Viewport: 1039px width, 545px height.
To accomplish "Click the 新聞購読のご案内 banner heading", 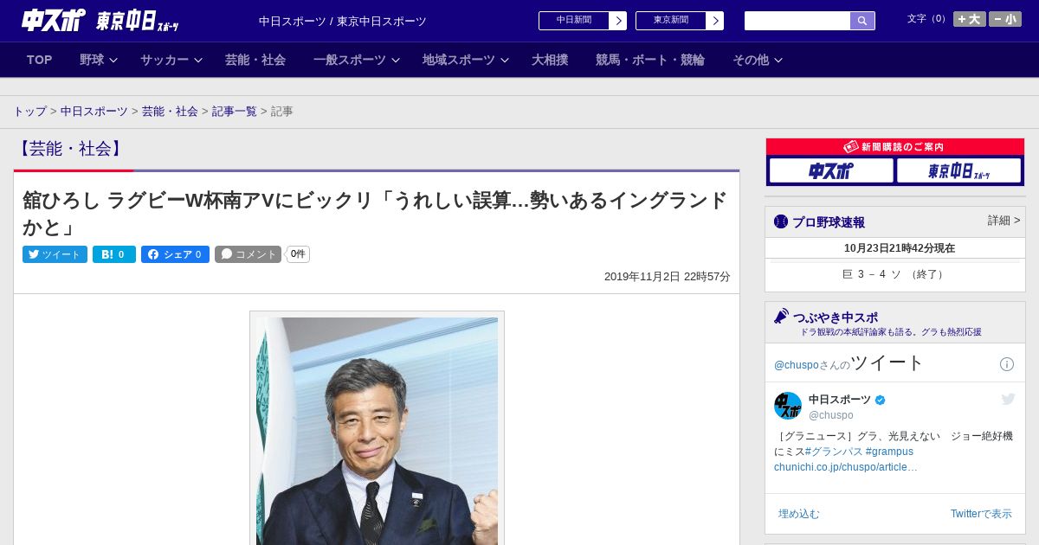I will tap(895, 147).
